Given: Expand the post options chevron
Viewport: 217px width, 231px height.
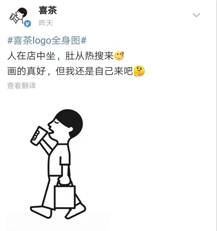Looking at the screenshot, I should 196,15.
